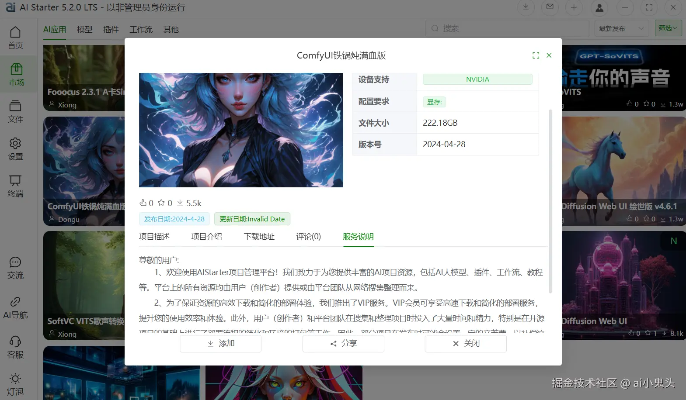Open 设置 settings gear in sidebar

coord(16,148)
